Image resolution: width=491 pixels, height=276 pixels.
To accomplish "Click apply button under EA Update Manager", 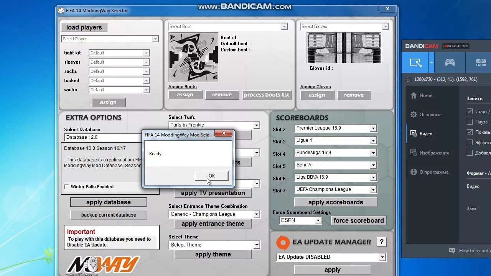I will [x=333, y=270].
